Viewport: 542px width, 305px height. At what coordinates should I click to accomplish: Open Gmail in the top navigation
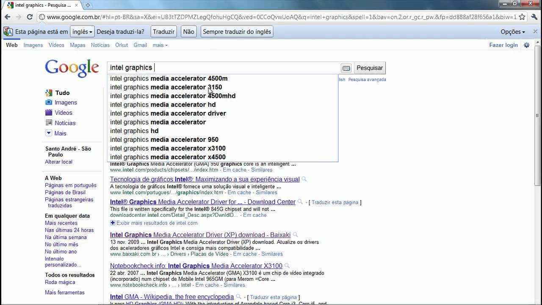[x=140, y=45]
